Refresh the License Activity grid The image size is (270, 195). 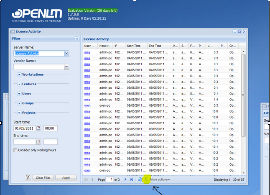point(140,180)
